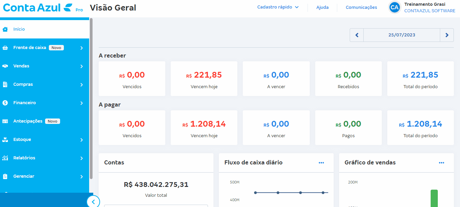Viewport: 460px width, 207px height.
Task: Click the Ajuda link
Action: click(x=322, y=7)
